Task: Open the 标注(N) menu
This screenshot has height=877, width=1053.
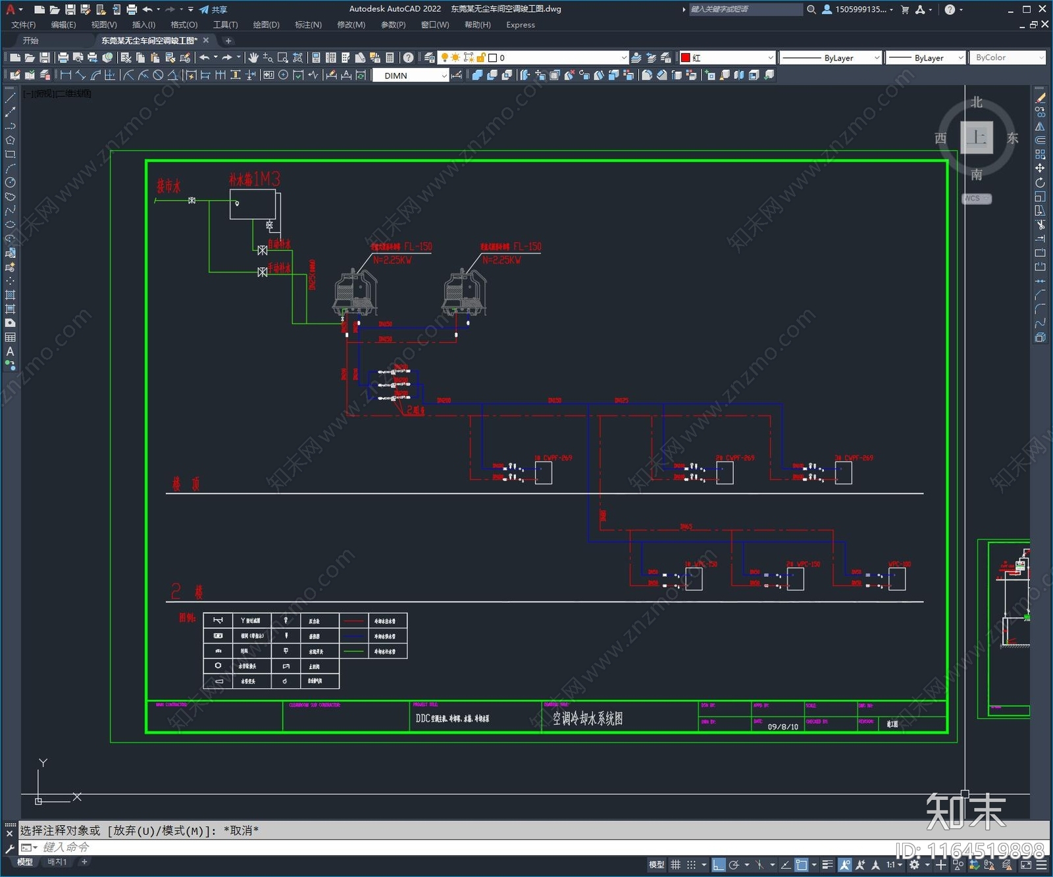Action: pyautogui.click(x=308, y=25)
